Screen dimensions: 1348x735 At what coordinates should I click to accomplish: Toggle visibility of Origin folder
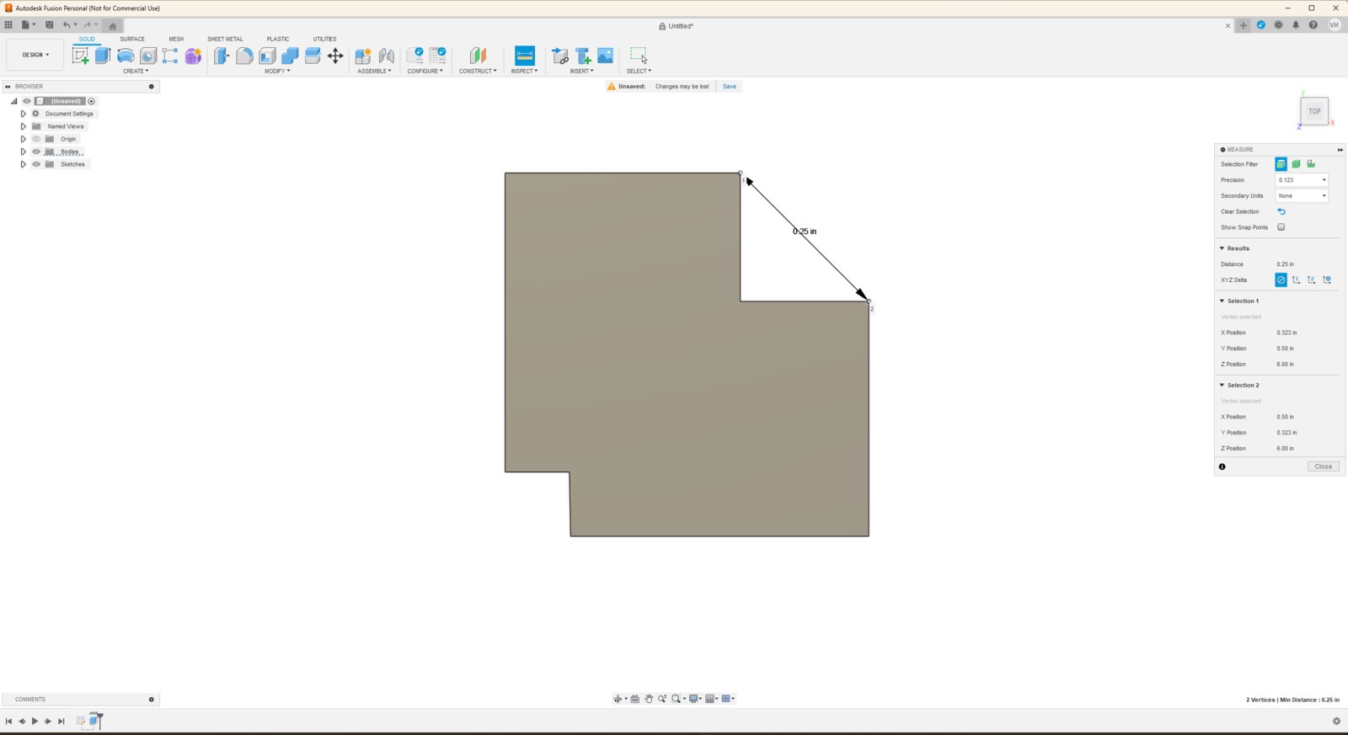(x=36, y=139)
